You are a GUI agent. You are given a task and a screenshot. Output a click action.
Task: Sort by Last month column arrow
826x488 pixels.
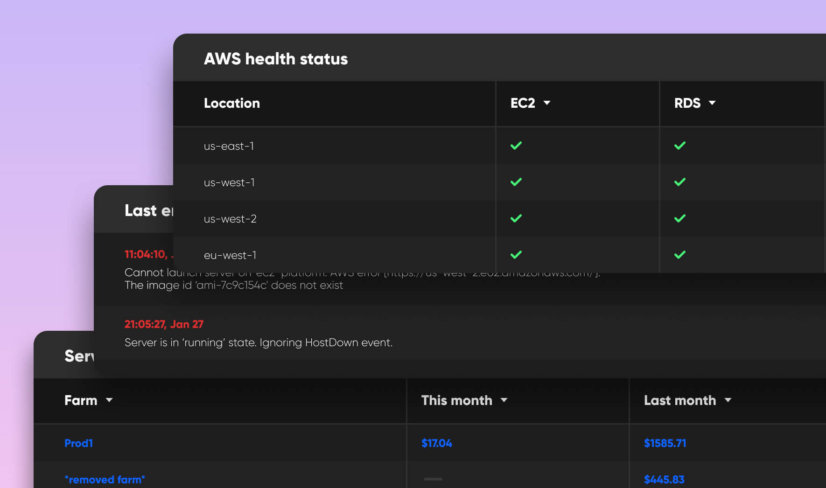728,400
